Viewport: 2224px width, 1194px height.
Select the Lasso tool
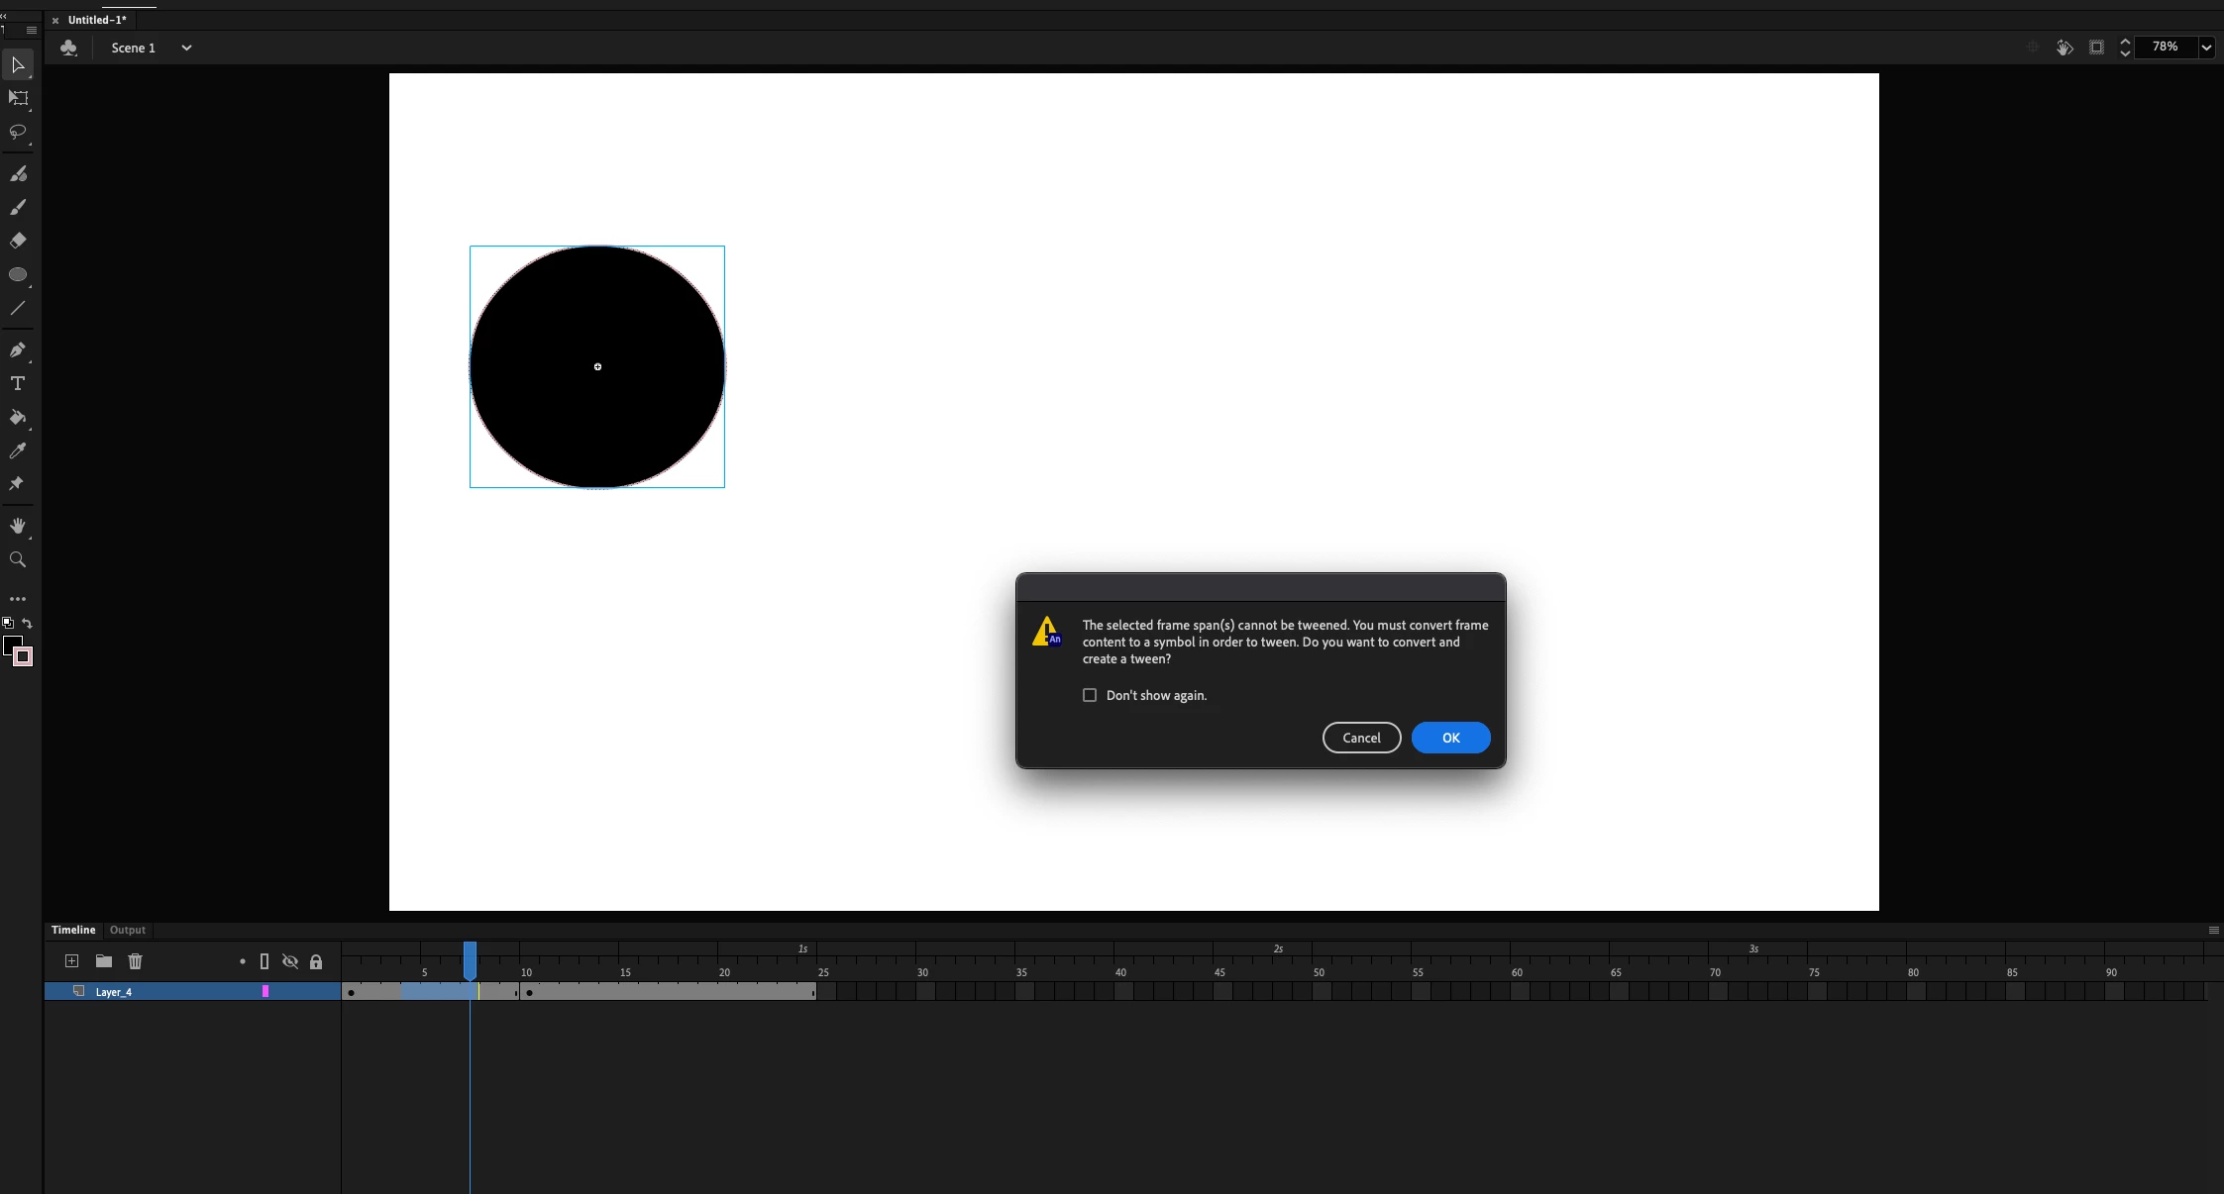point(18,132)
